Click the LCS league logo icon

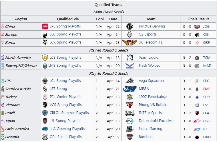(45, 58)
